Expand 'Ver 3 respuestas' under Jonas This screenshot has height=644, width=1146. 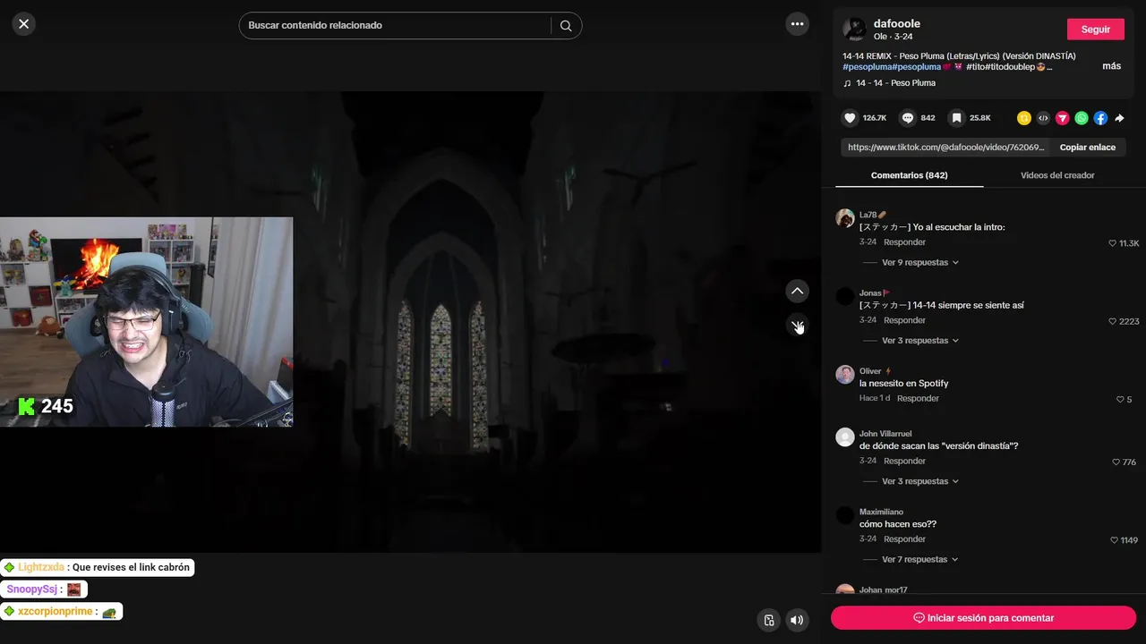[x=920, y=341]
